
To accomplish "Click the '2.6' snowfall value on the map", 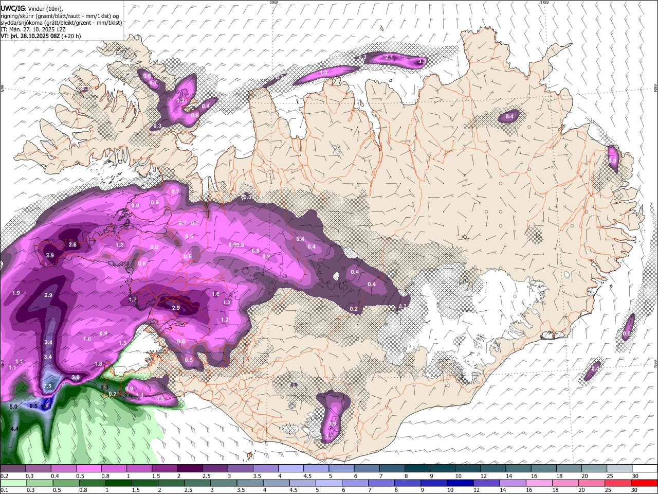I will 72,245.
